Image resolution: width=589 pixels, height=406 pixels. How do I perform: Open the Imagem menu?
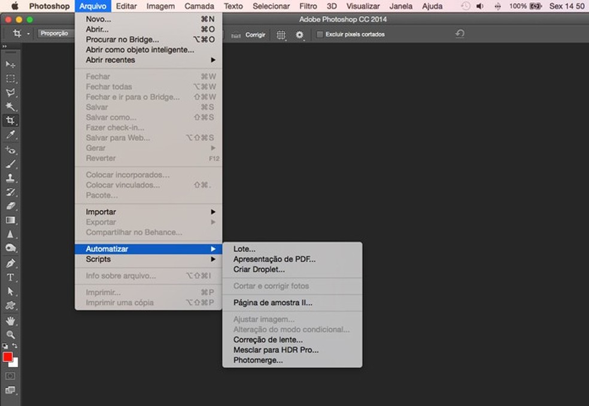click(160, 6)
